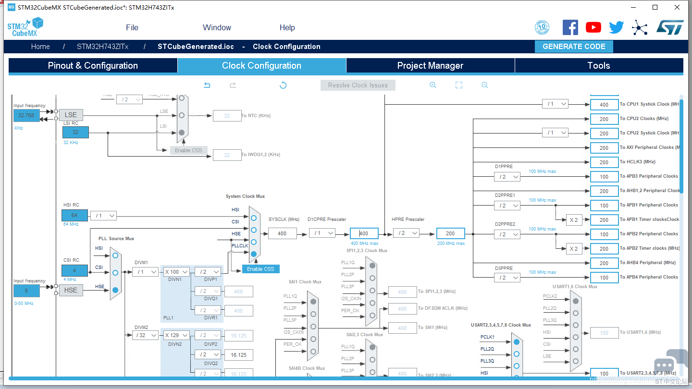The image size is (692, 389).
Task: Click the 10-year anniversary badge icon
Action: pos(542,27)
